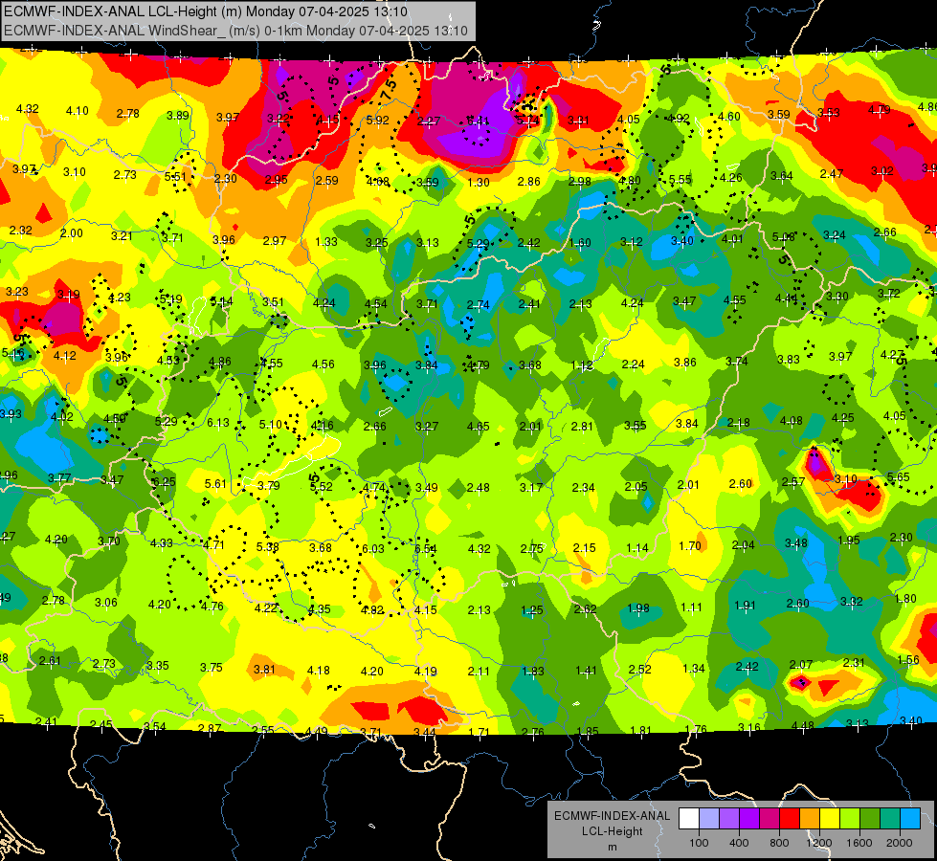The width and height of the screenshot is (937, 861).
Task: Click the grid value 2.24
Action: [633, 364]
